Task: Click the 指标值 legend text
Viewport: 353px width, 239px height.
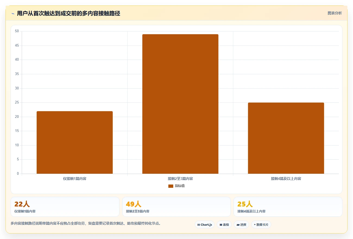Action: click(x=180, y=186)
